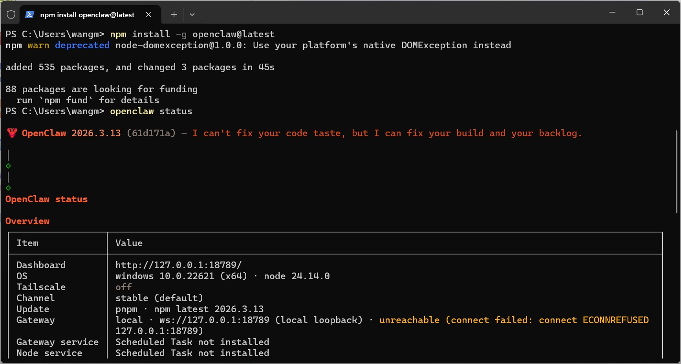The image size is (681, 364).
Task: Minimize the terminal window
Action: pos(612,13)
